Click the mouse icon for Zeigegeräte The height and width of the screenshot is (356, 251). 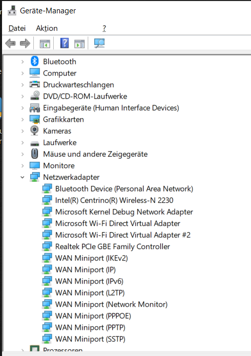(34, 154)
